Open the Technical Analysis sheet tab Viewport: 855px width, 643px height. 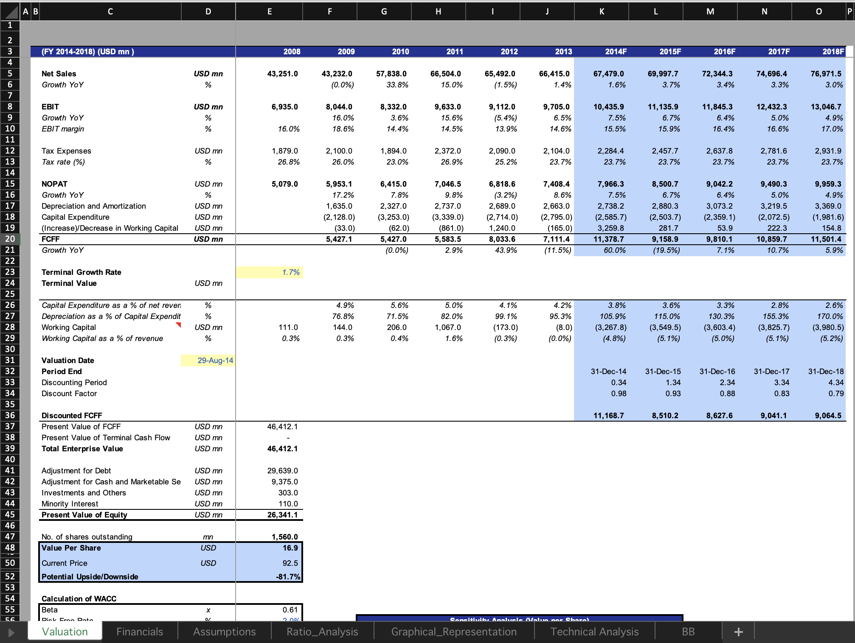coord(594,632)
